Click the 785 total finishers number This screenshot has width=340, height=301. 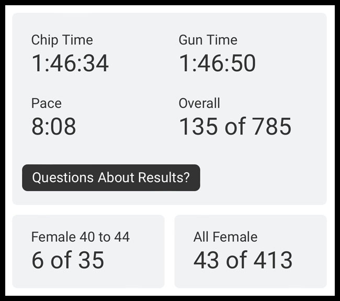point(272,127)
